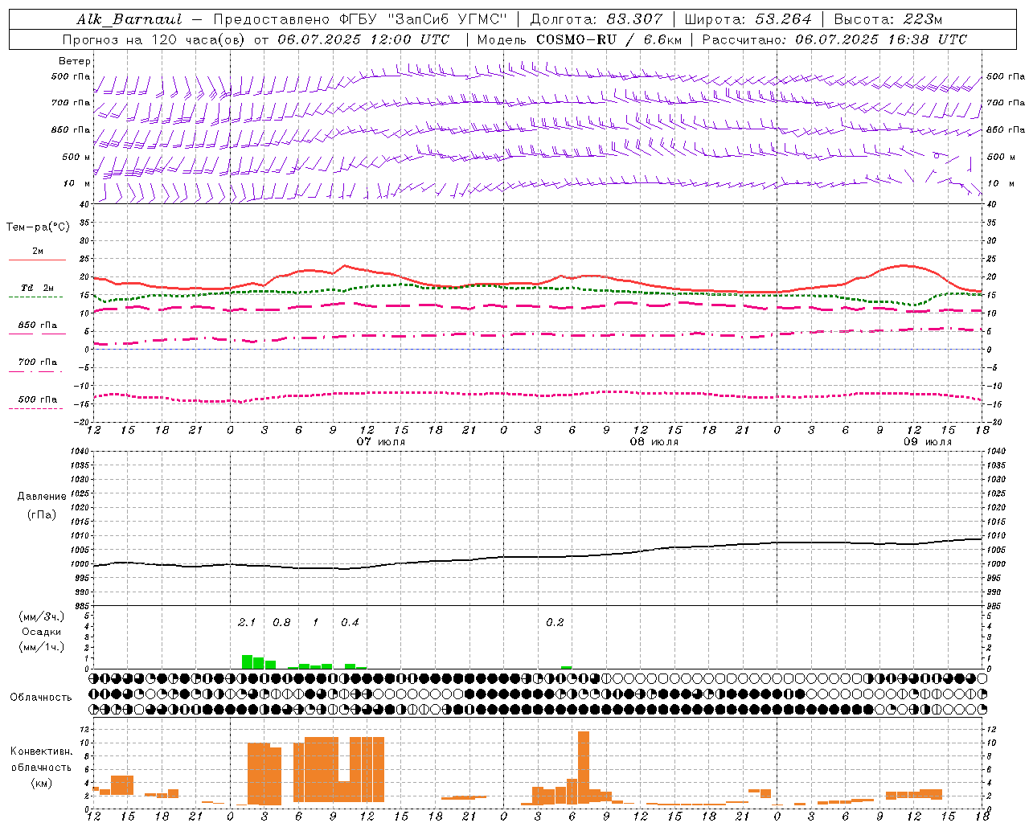Click the '500 м' wind level label on left

(76, 158)
